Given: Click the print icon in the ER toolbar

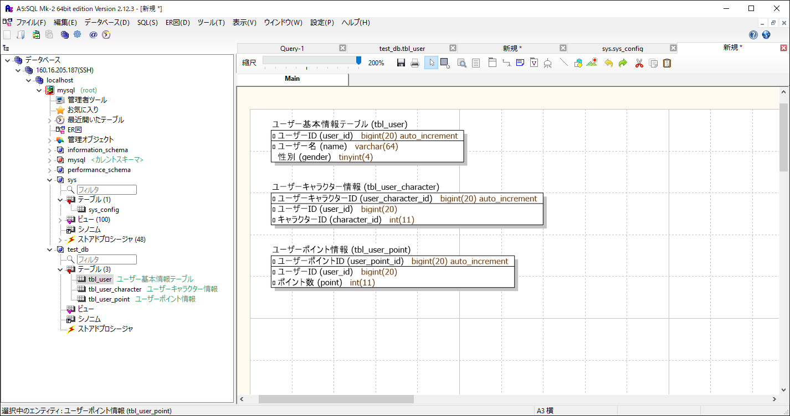Looking at the screenshot, I should pos(415,63).
